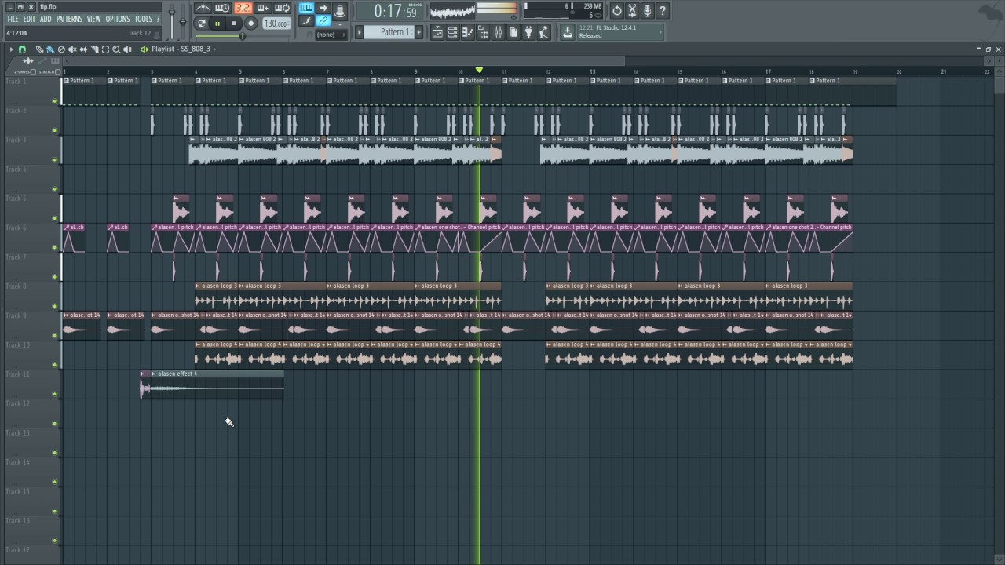Open the Undo history icon

point(617,10)
